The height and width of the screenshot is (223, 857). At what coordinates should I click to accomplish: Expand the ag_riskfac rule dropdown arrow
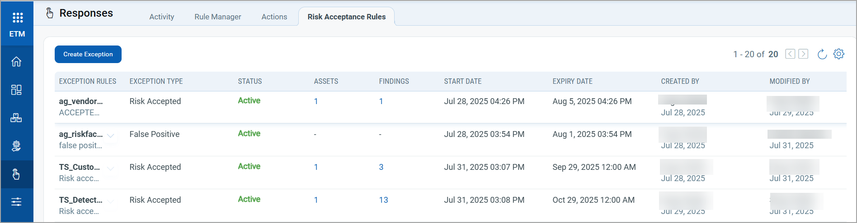click(x=111, y=135)
